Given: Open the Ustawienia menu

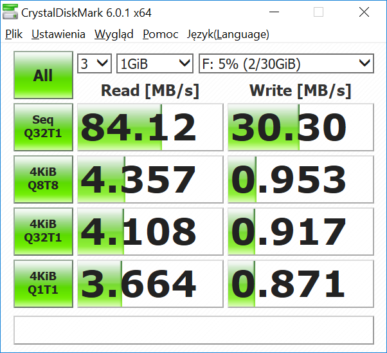Looking at the screenshot, I should tap(59, 35).
